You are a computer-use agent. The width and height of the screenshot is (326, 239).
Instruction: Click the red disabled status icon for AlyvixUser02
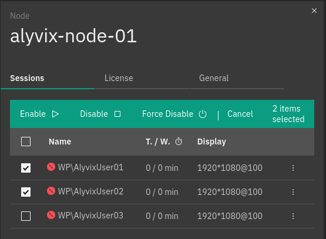[x=51, y=191]
